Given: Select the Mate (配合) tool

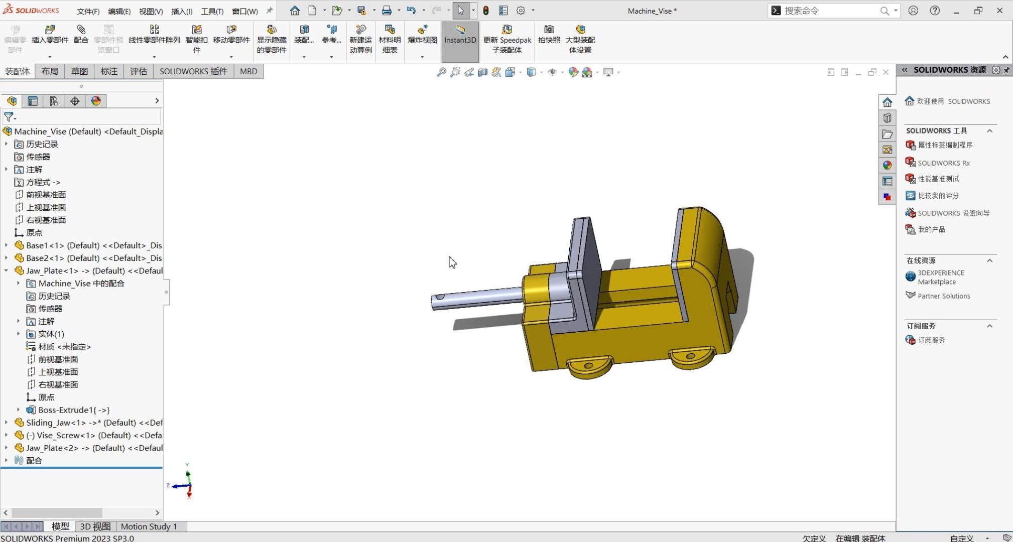Looking at the screenshot, I should 81,30.
